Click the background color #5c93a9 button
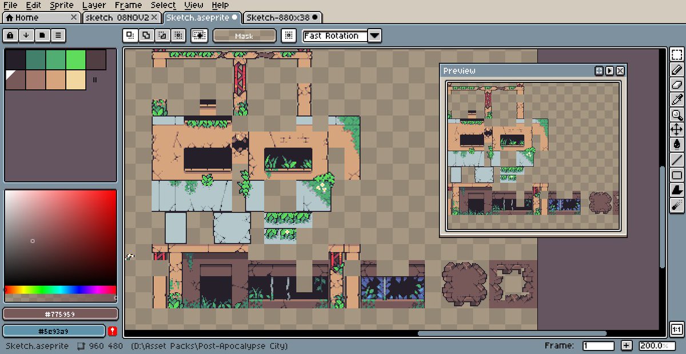 coord(54,331)
